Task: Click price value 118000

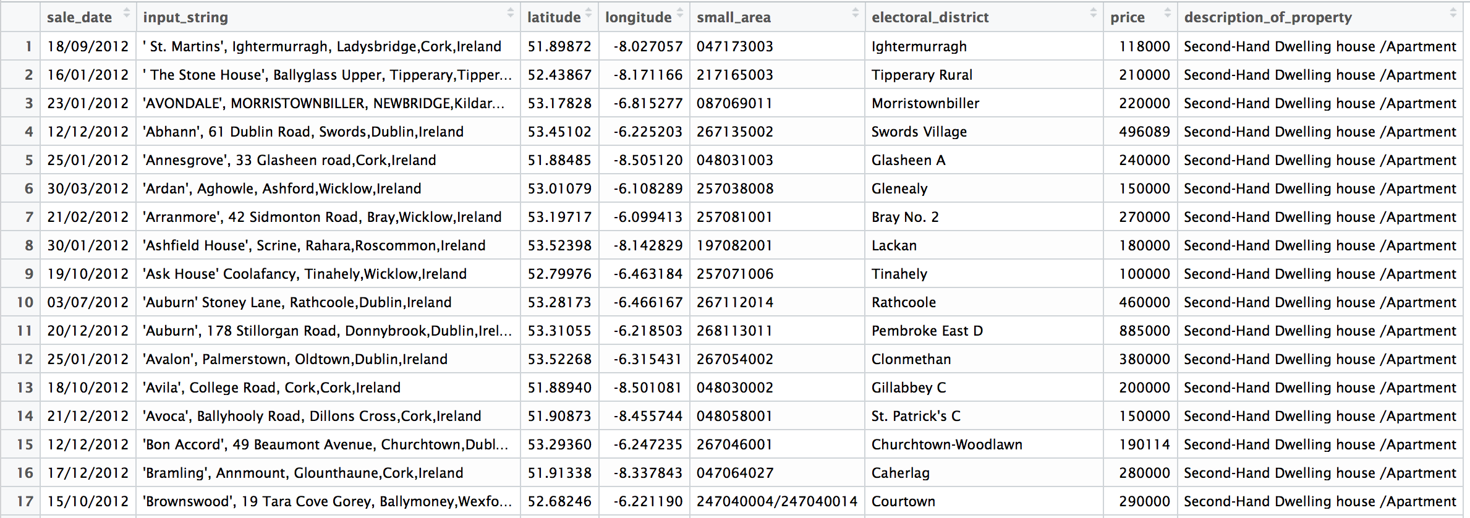Action: click(x=1144, y=46)
